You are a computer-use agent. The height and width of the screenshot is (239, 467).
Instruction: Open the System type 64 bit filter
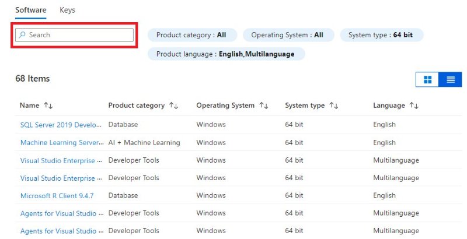coord(381,35)
